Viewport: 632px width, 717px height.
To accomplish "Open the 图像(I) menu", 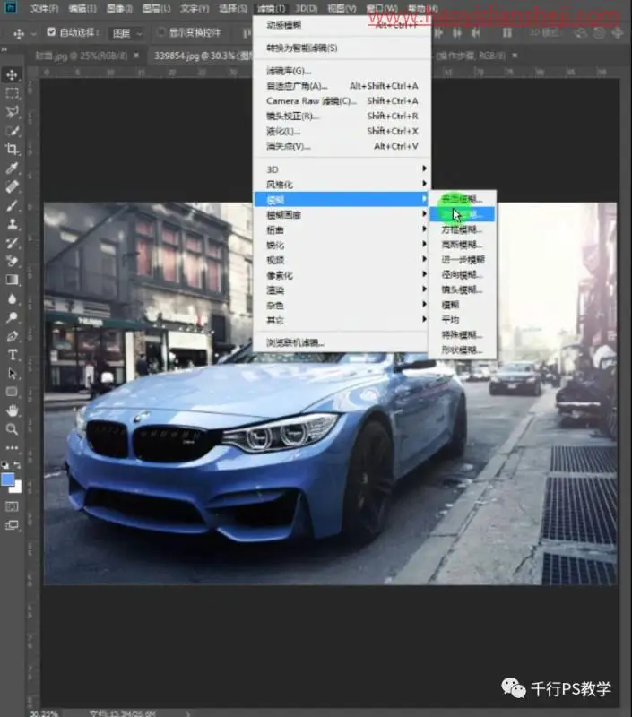I will [x=119, y=8].
